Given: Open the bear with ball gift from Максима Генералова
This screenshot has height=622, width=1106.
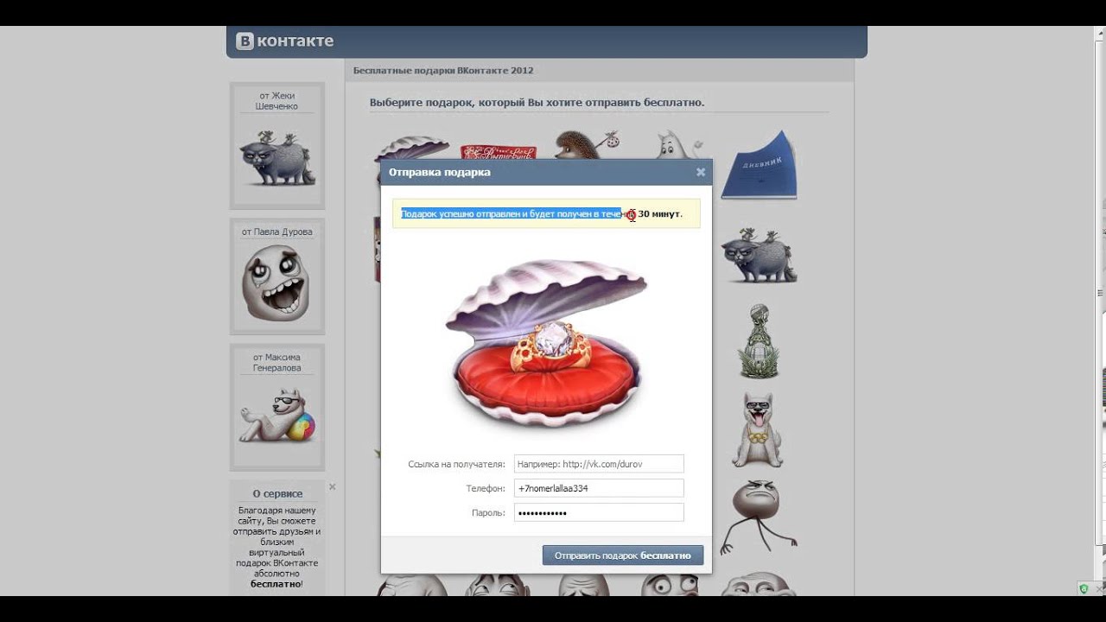Looking at the screenshot, I should coord(276,415).
